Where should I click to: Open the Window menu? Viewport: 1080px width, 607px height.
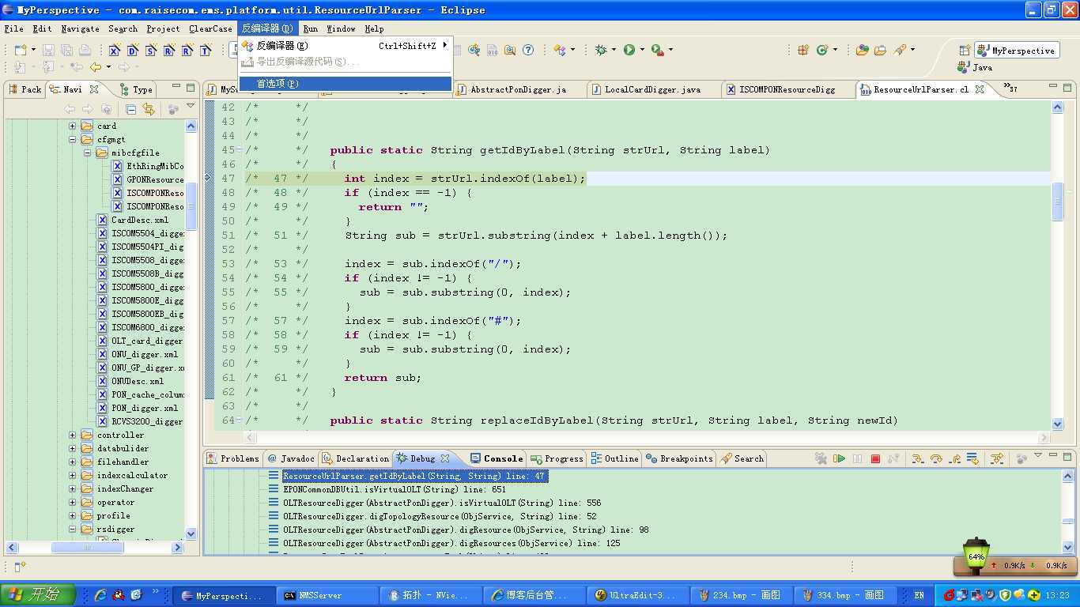341,28
